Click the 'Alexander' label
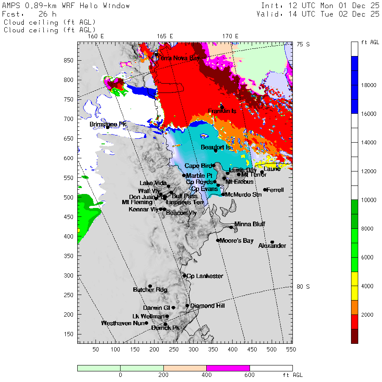The image size is (382, 382). point(272,246)
